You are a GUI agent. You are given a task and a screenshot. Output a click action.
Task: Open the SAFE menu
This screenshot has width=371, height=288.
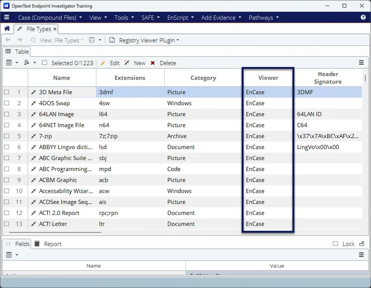(x=151, y=17)
